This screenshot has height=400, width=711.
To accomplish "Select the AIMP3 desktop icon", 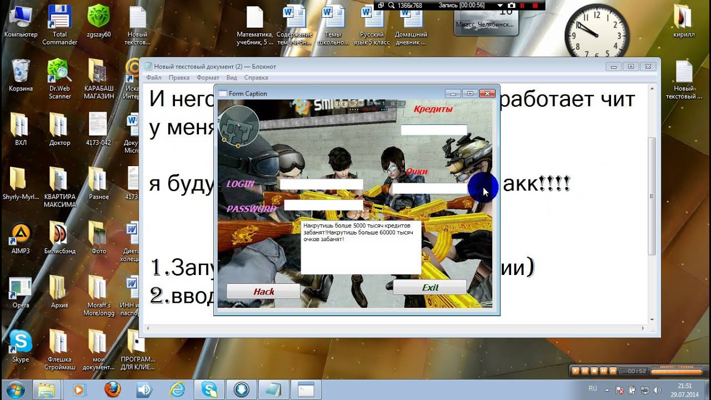I will pos(21,238).
